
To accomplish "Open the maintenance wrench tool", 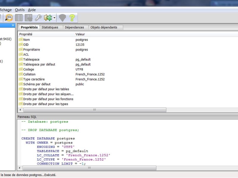I will [x=38, y=18].
